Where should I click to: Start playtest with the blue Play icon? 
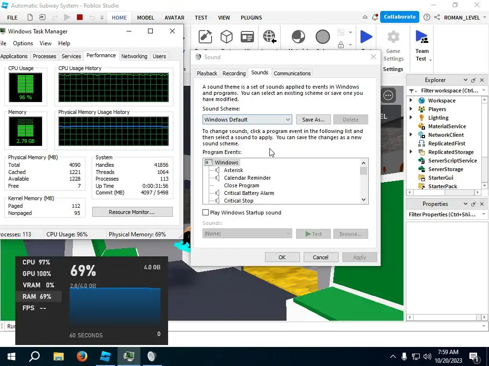click(x=366, y=37)
